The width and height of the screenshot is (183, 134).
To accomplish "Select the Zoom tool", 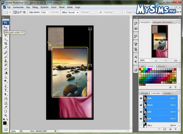I will pos(6,115).
